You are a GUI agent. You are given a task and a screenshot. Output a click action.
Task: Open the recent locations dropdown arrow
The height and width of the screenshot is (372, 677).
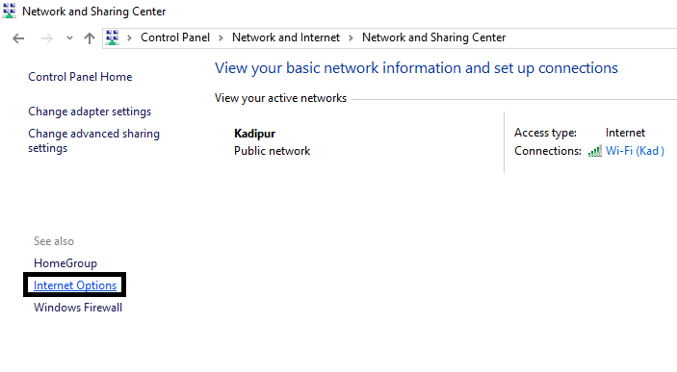coord(69,38)
